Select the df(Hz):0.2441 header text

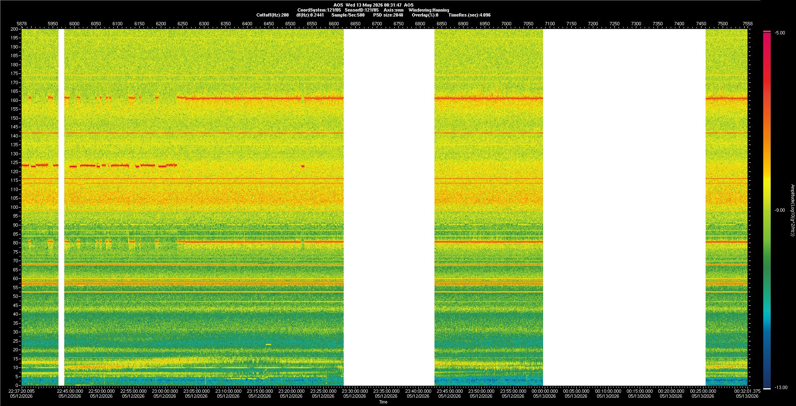pos(310,15)
